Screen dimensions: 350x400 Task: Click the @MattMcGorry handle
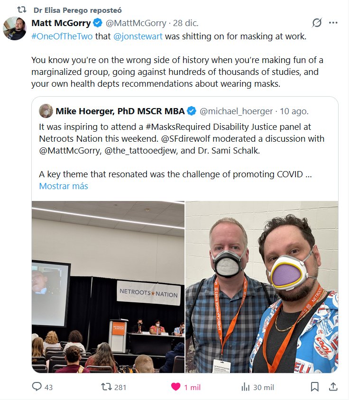(136, 23)
